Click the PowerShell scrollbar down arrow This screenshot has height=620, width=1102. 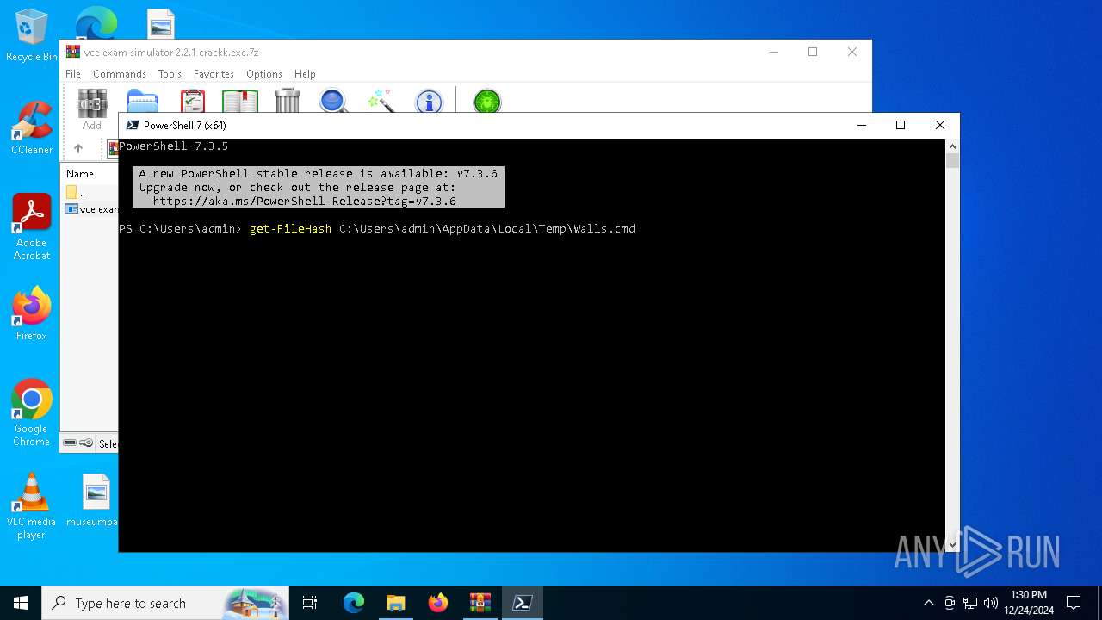click(952, 544)
